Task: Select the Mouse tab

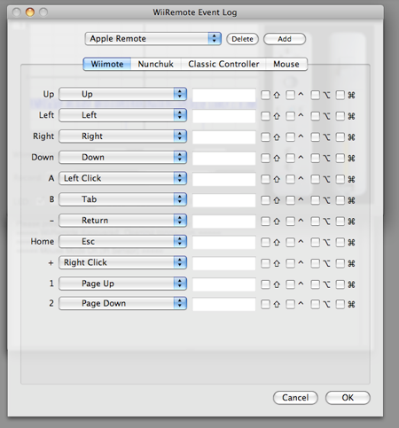Action: pyautogui.click(x=286, y=64)
